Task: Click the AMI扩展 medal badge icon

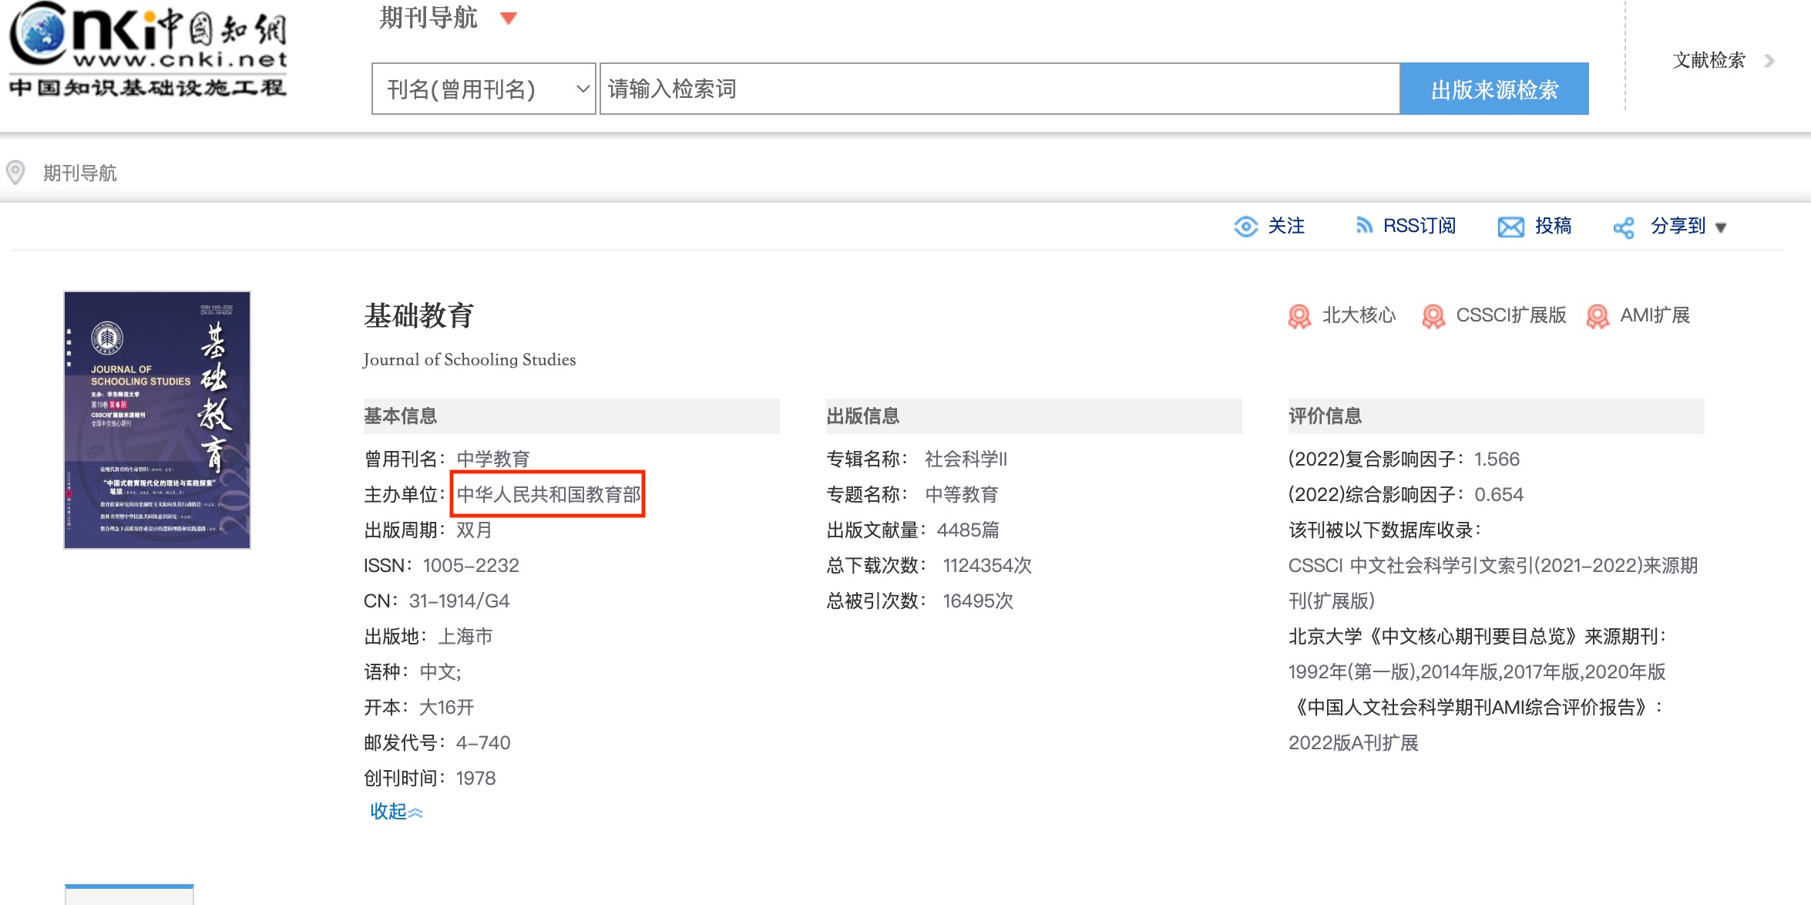Action: pos(1598,316)
